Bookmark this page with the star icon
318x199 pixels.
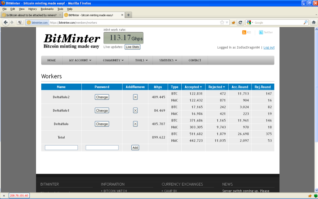tap(222, 22)
